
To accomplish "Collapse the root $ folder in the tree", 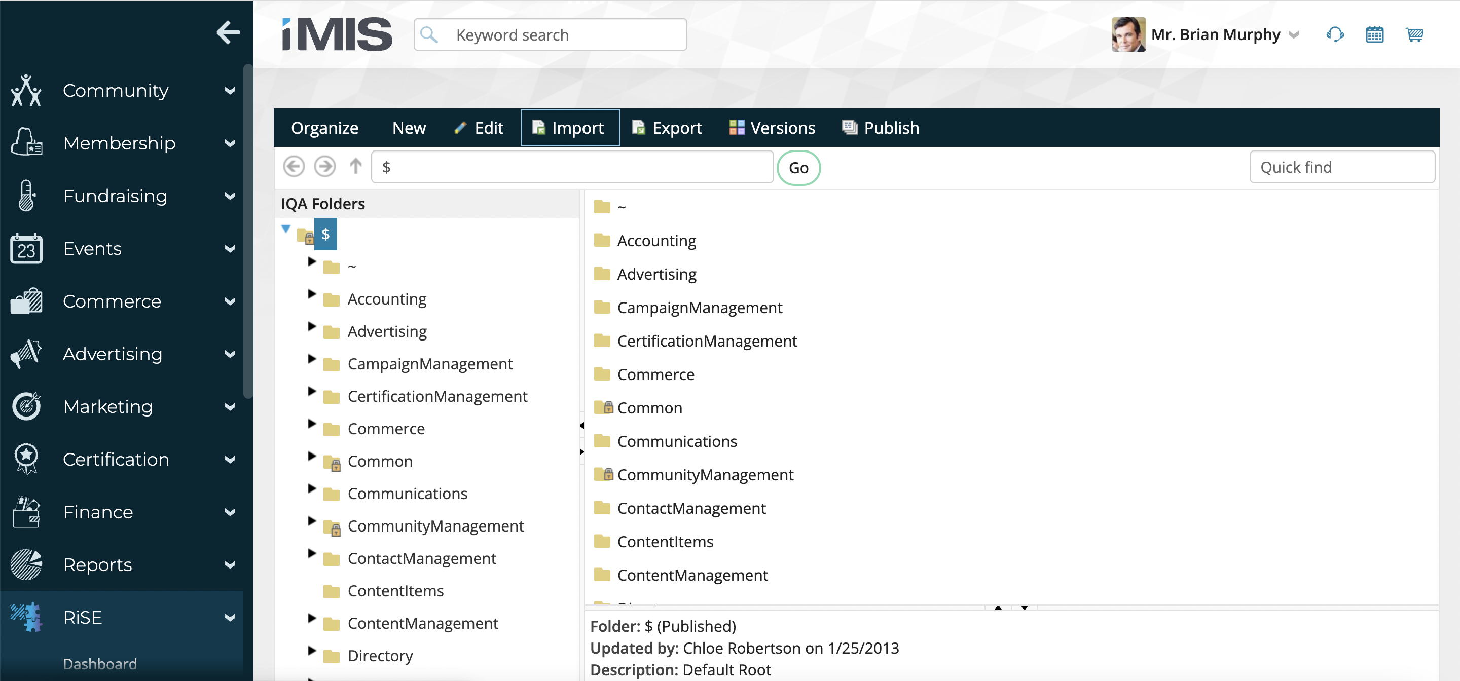I will (x=286, y=229).
